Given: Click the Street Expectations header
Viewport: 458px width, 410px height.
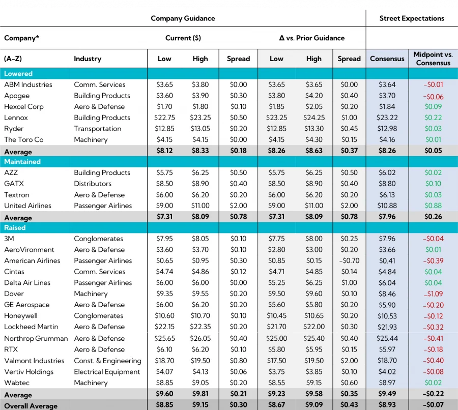Looking at the screenshot, I should tap(411, 18).
